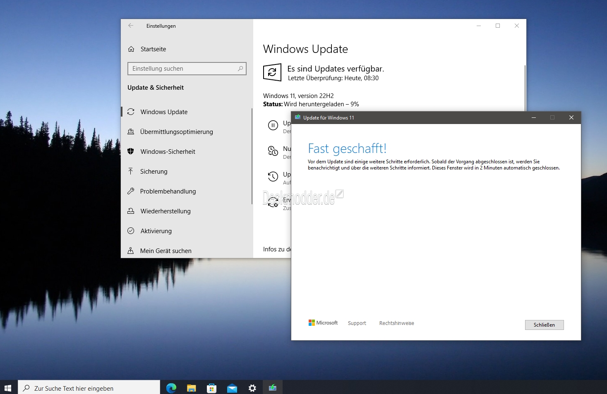Screen dimensions: 607x394
Task: Click the Schließen button
Action: pos(545,325)
